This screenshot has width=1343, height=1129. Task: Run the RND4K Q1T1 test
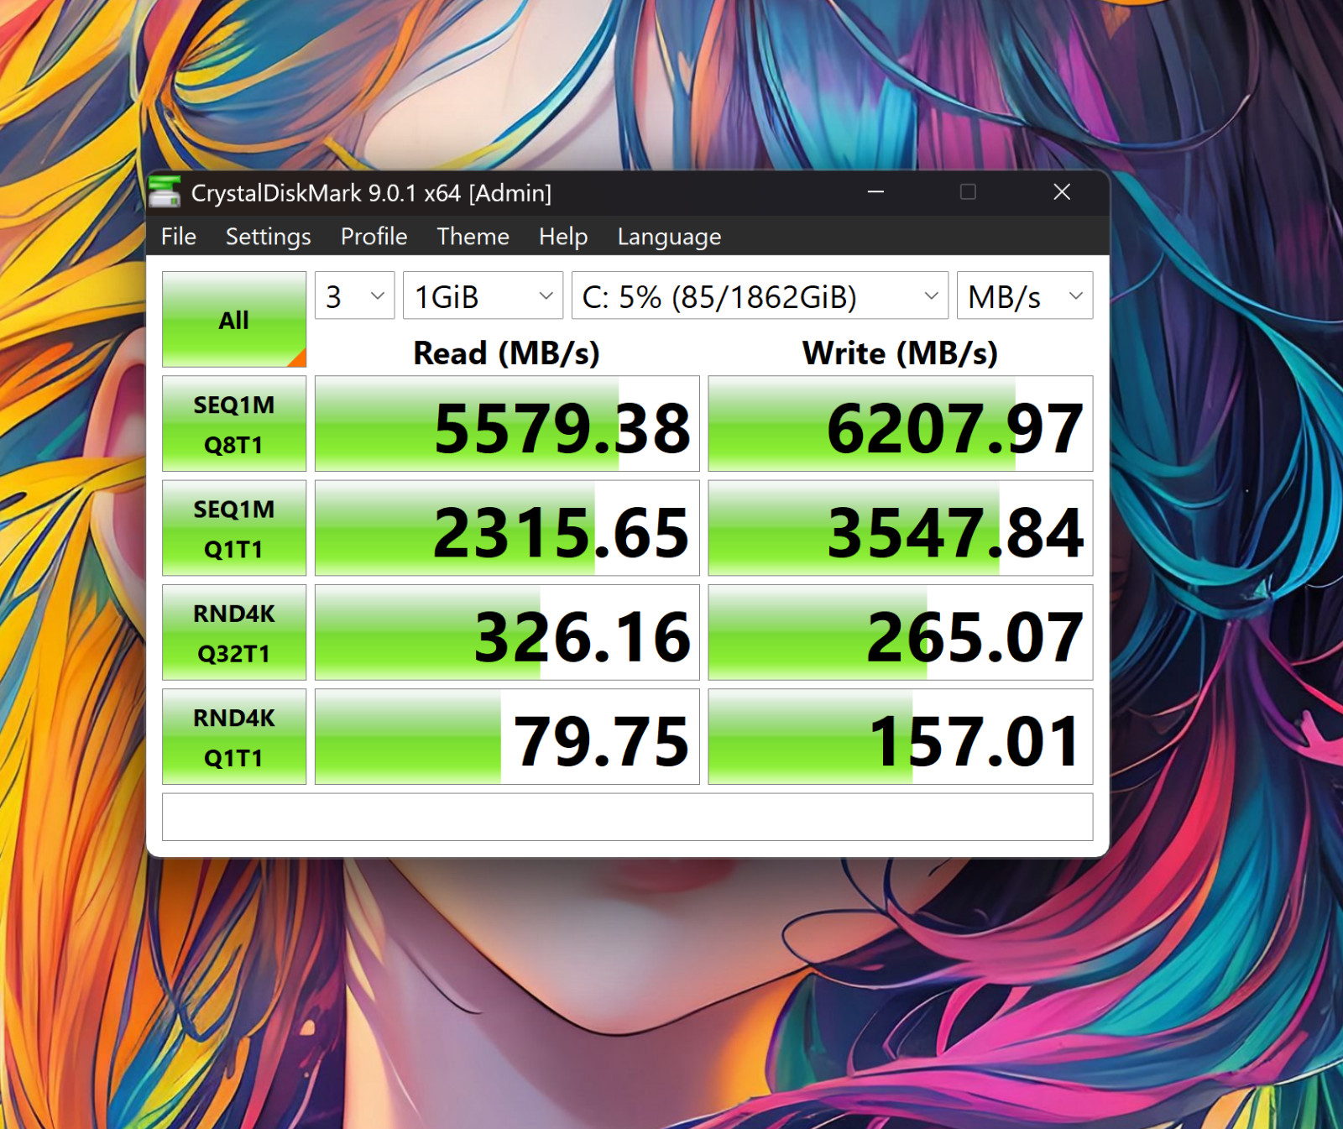(x=234, y=737)
